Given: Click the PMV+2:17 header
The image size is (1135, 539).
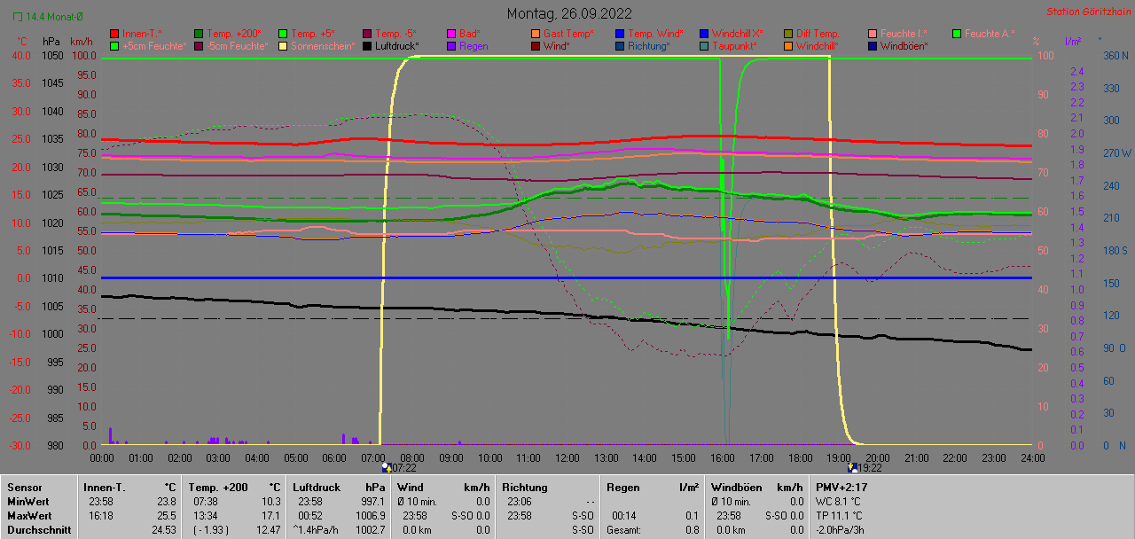Looking at the screenshot, I should pos(841,487).
